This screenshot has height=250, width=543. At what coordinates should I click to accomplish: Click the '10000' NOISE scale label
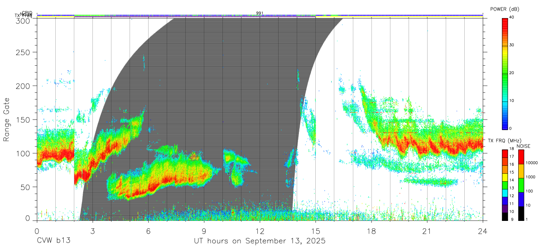click(x=532, y=162)
